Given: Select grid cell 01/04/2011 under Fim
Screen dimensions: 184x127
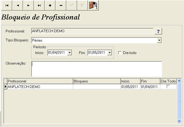Looking at the screenshot, I should point(150,87).
